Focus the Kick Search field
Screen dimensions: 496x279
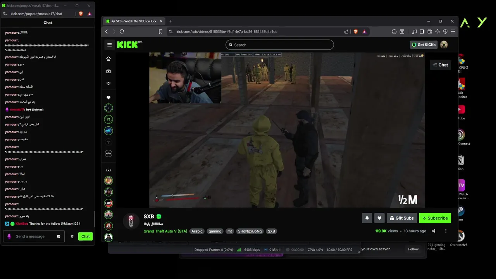279,45
